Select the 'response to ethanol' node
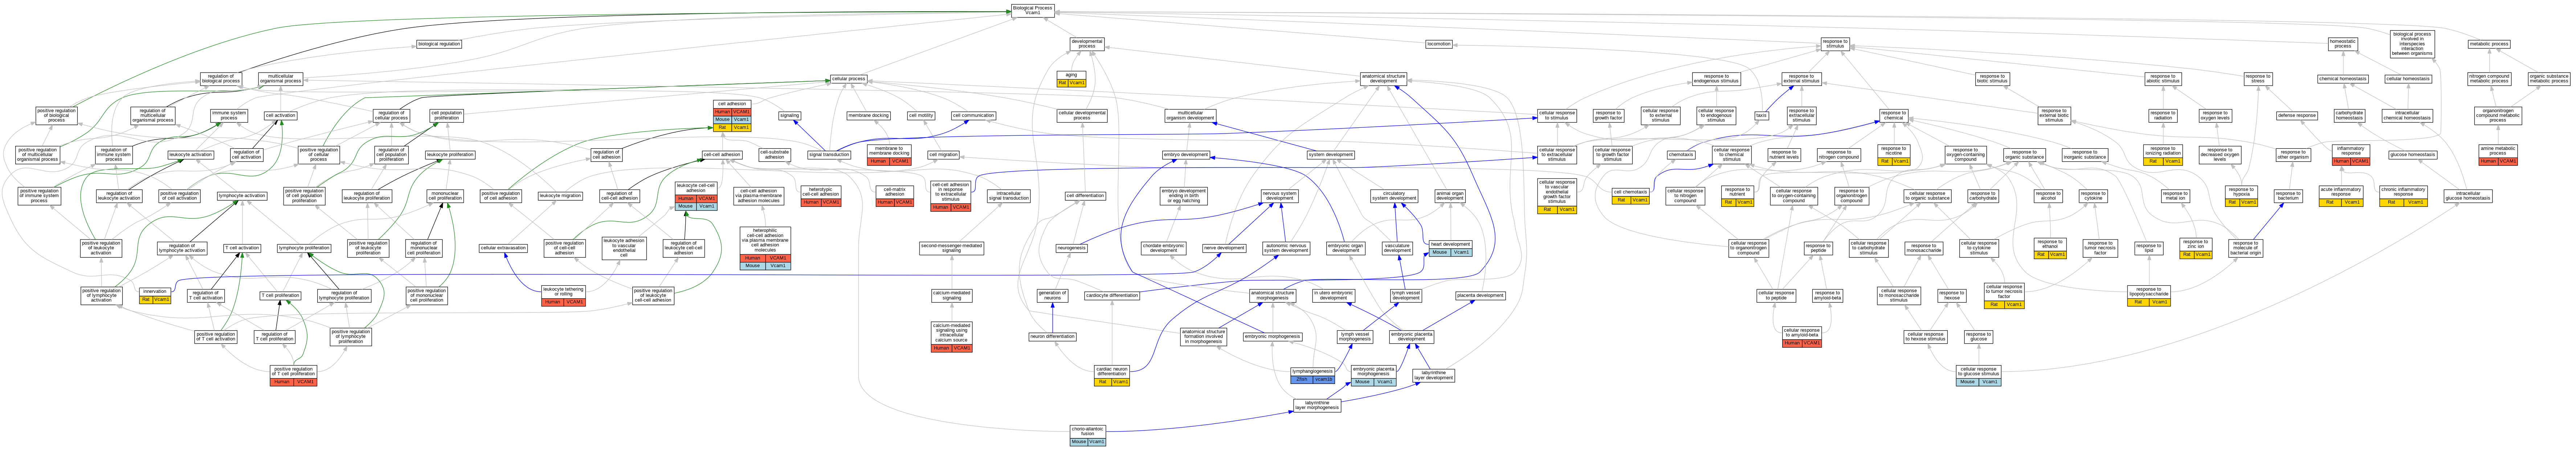This screenshot has height=450, width=2576. [2050, 248]
